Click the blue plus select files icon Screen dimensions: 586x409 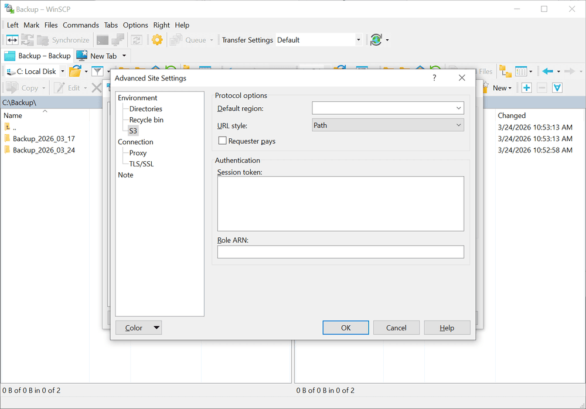click(527, 88)
